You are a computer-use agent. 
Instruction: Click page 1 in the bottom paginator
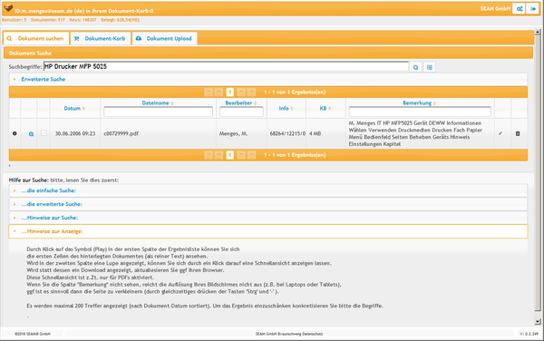pos(229,155)
